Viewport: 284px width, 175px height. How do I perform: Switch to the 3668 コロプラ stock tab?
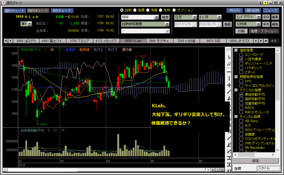point(26,41)
